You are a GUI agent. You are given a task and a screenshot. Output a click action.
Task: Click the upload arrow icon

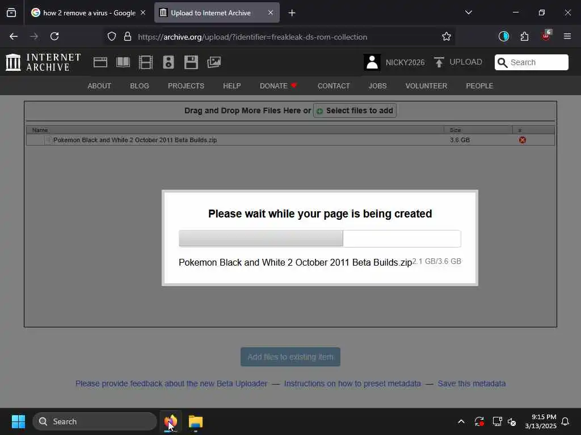[439, 62]
